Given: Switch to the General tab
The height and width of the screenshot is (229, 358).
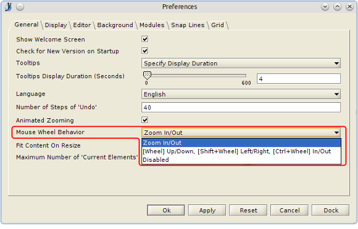Looking at the screenshot, I should click(x=27, y=25).
